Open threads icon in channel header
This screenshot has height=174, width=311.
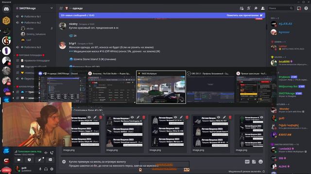tap(242, 8)
